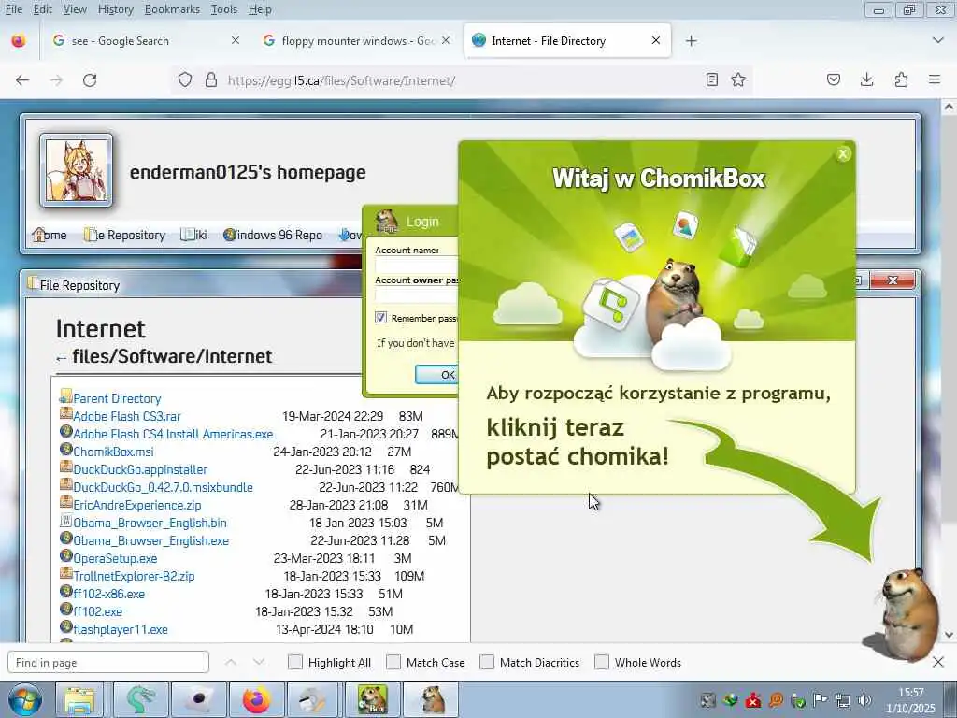Toggle reader view icon

pos(711,79)
